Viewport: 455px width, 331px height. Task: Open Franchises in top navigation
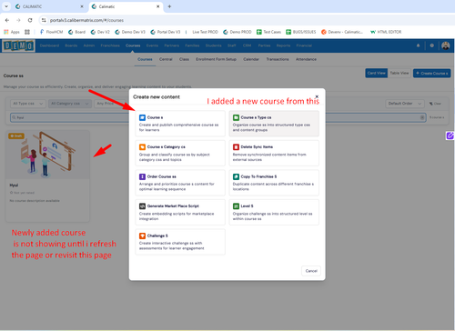tap(110, 45)
